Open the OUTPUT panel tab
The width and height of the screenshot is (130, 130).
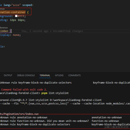8,75
